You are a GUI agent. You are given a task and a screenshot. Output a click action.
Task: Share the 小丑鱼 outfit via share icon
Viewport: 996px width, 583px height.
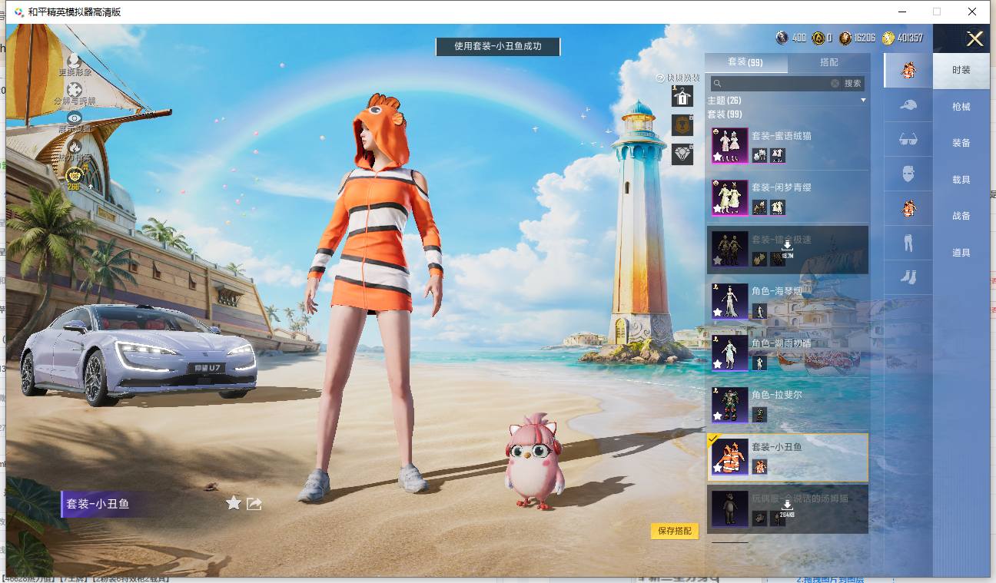point(254,503)
